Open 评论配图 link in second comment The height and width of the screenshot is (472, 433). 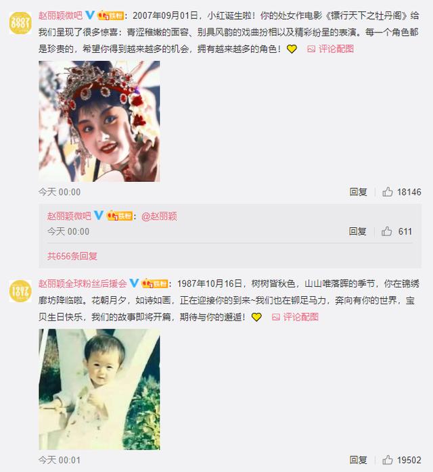pos(301,317)
